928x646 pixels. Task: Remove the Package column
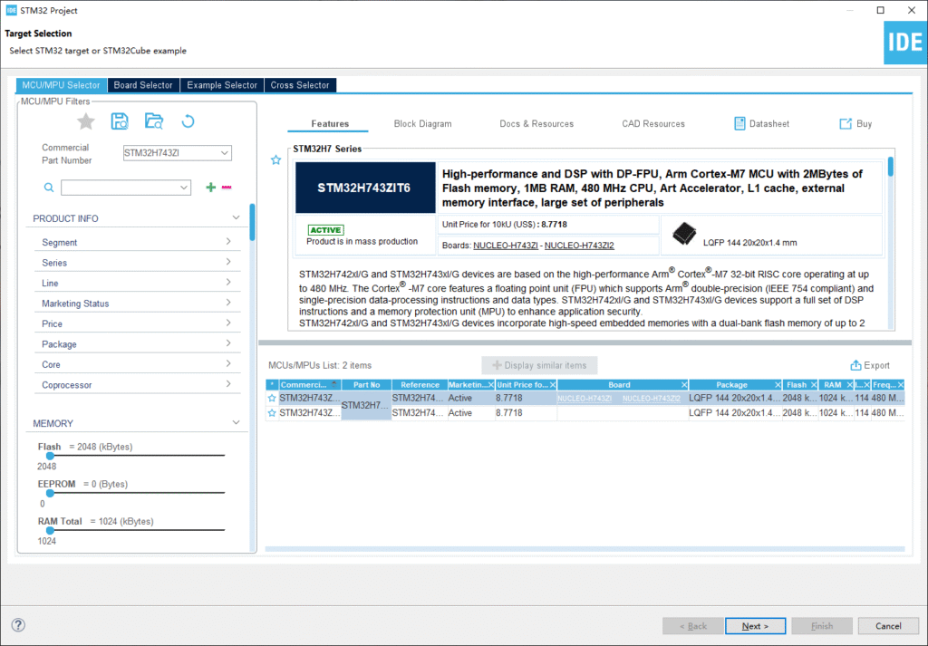778,385
